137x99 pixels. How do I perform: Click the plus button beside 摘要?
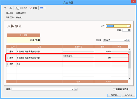pos(76,89)
